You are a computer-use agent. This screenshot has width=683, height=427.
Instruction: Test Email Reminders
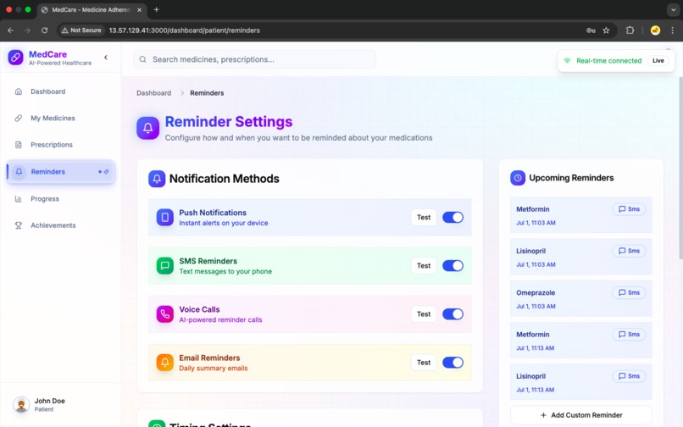coord(424,363)
